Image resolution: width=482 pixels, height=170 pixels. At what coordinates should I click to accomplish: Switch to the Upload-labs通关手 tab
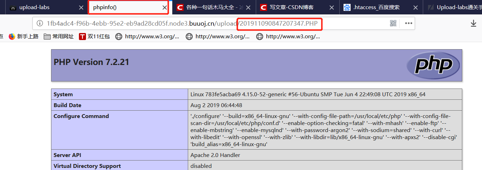coord(453,7)
